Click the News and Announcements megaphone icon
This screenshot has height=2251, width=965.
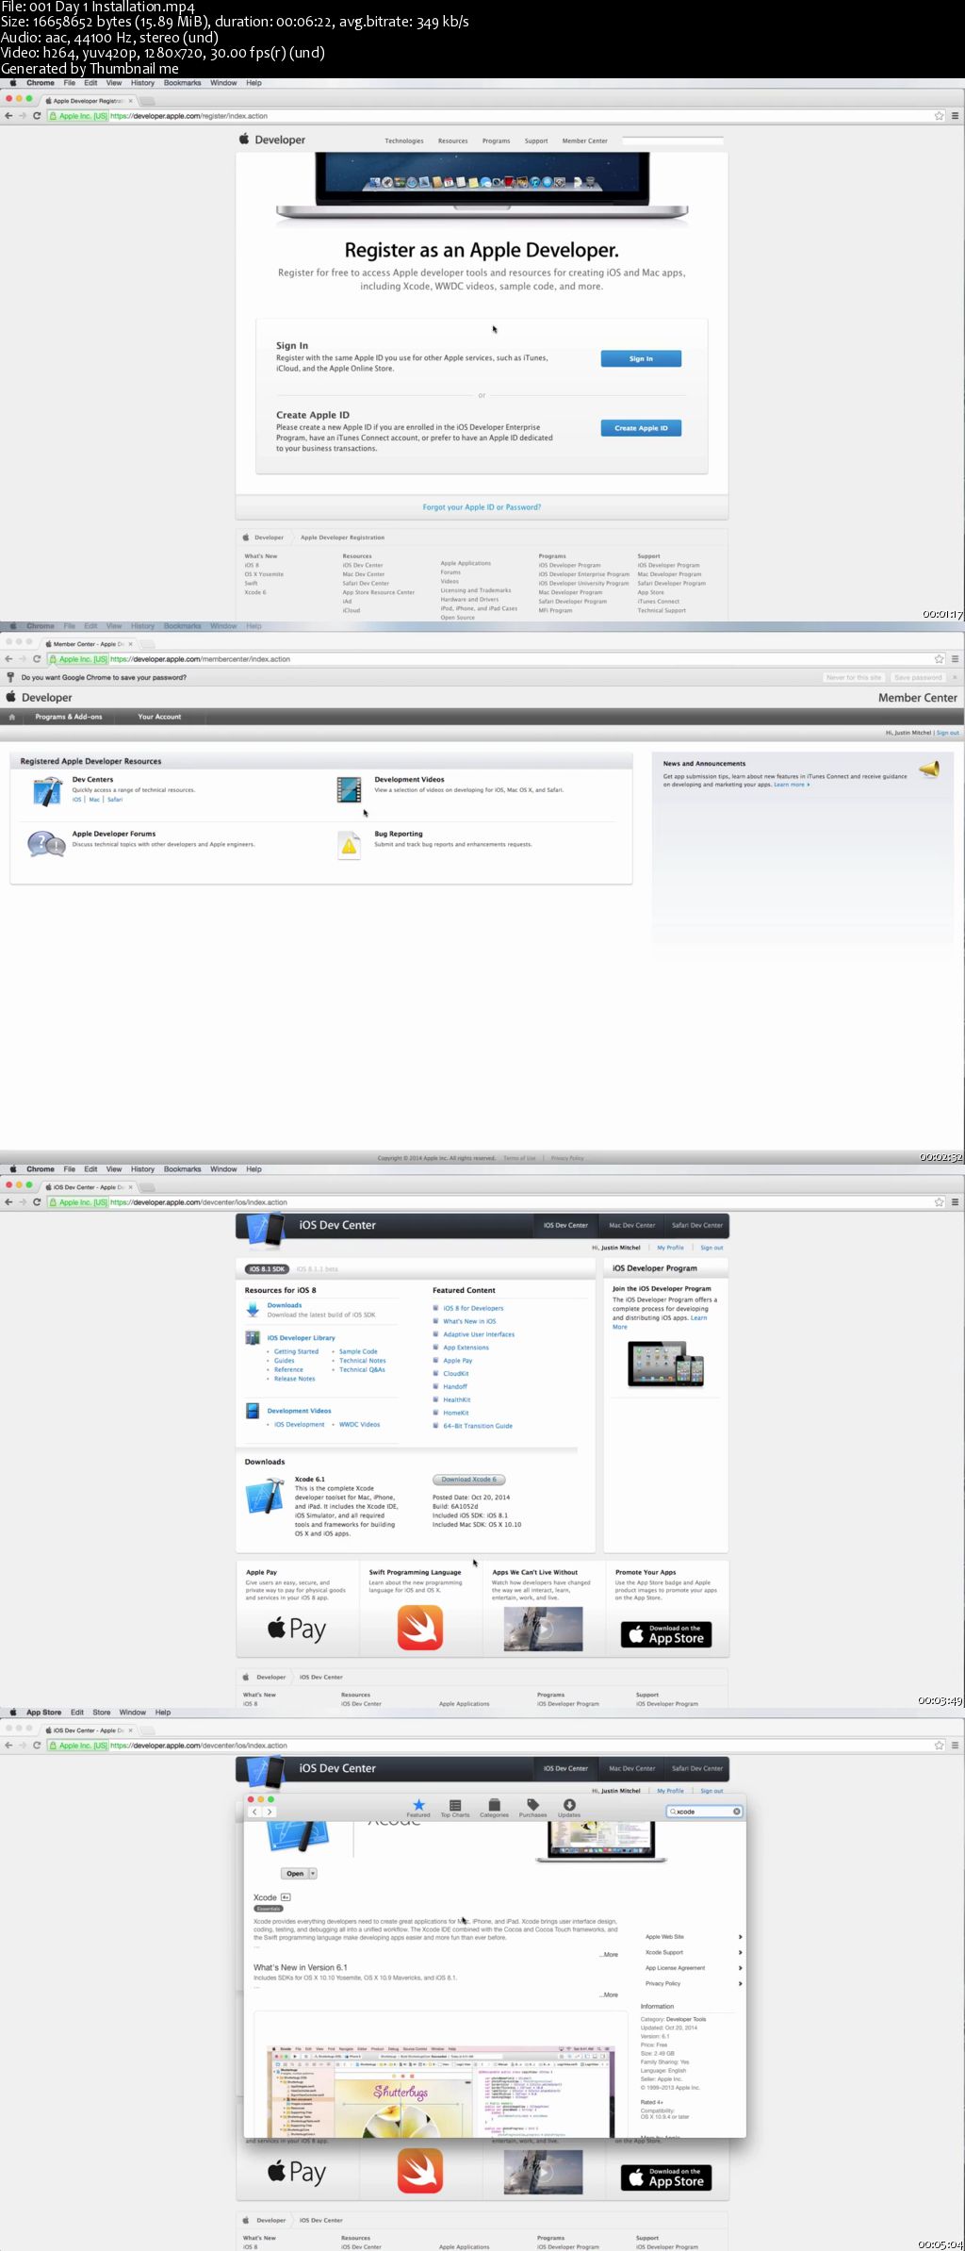(x=930, y=770)
